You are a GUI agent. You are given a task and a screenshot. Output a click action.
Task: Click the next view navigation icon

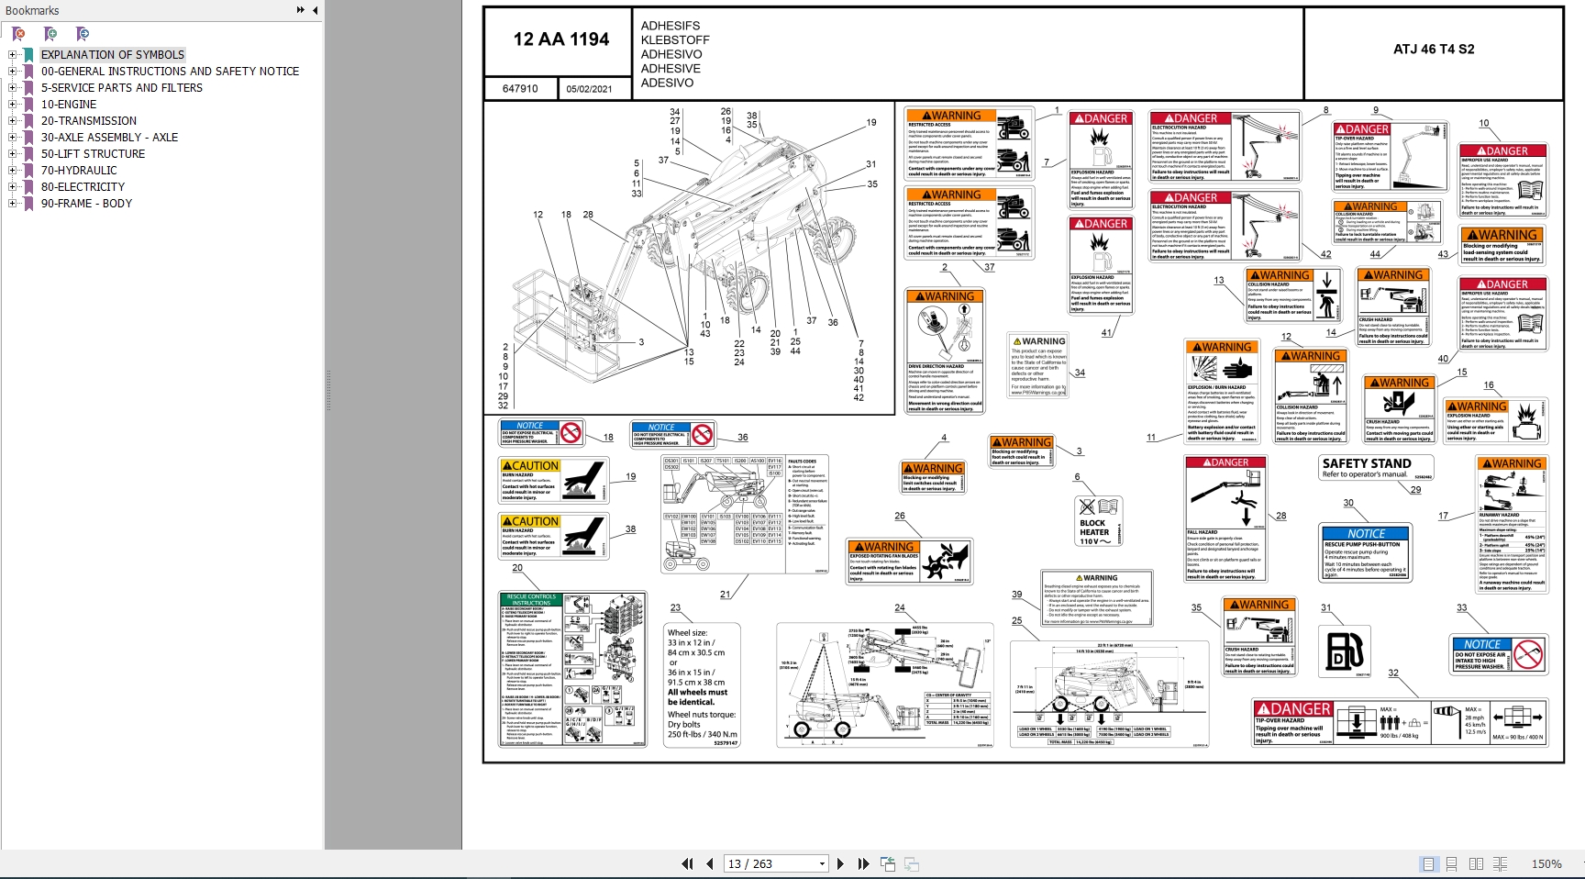pos(912,863)
